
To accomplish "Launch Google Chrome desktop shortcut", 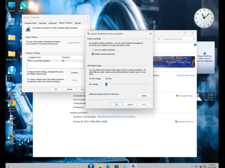I will [x=12, y=105].
